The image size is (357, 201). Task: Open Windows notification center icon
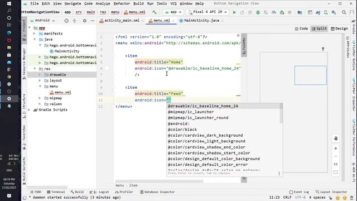coord(9,196)
